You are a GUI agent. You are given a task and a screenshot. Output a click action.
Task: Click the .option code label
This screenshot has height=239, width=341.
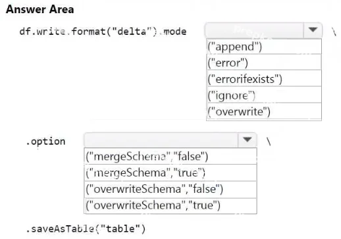click(x=45, y=142)
